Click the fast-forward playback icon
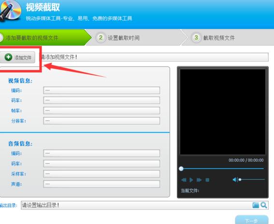274x224 pixels. 199,180
